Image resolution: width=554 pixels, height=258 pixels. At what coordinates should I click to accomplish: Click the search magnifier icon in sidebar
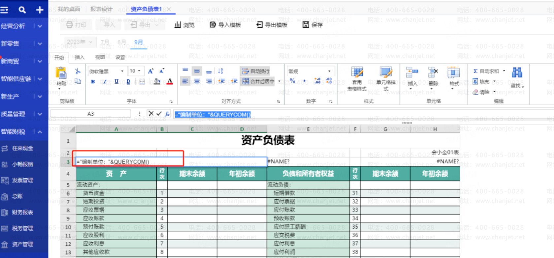coord(22,10)
